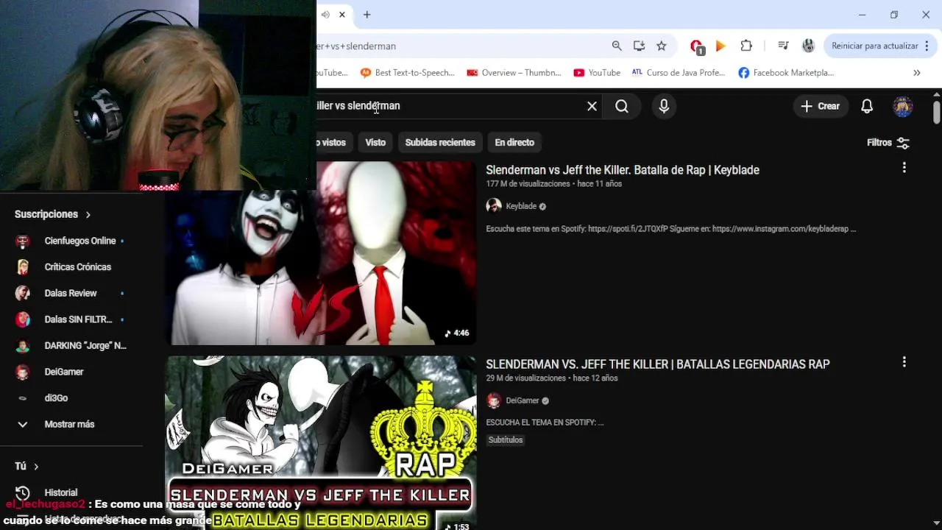Click the DeiGamer rap video thumbnail
942x530 pixels.
[x=320, y=442]
